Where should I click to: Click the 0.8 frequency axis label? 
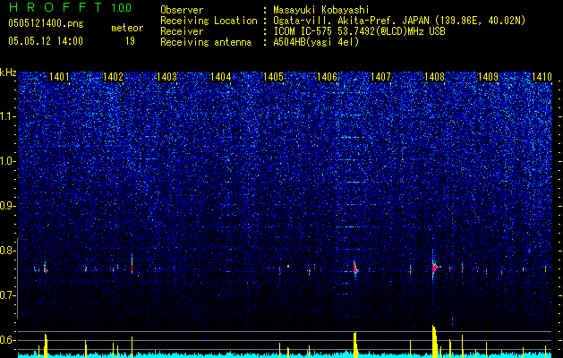8,251
